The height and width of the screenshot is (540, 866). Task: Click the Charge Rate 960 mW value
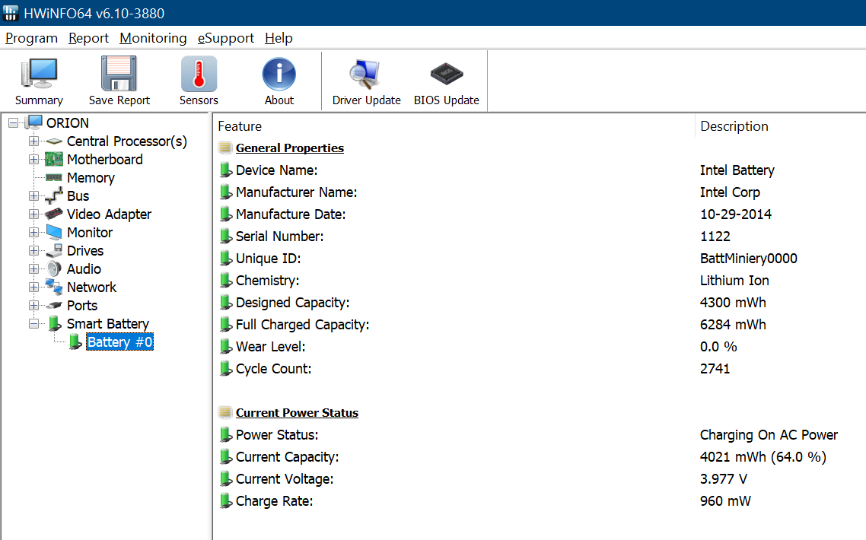(x=725, y=501)
